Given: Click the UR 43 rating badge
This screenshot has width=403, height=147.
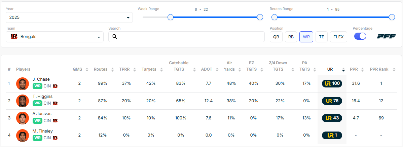Looking at the screenshot, I should point(331,118).
